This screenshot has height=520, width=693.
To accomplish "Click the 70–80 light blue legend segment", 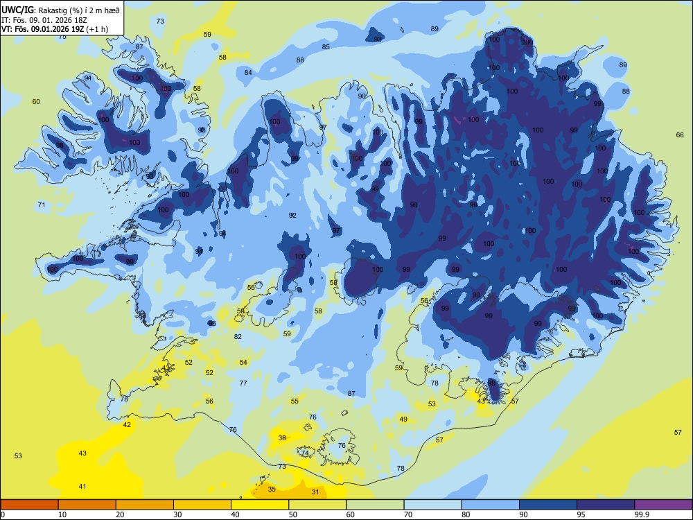I will coord(432,505).
